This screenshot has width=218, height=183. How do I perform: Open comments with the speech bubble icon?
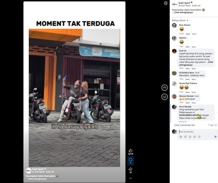130,160
